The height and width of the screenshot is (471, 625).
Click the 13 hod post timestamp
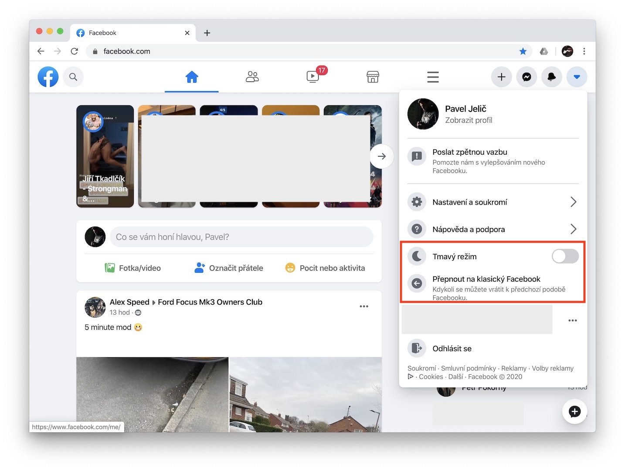coord(120,312)
